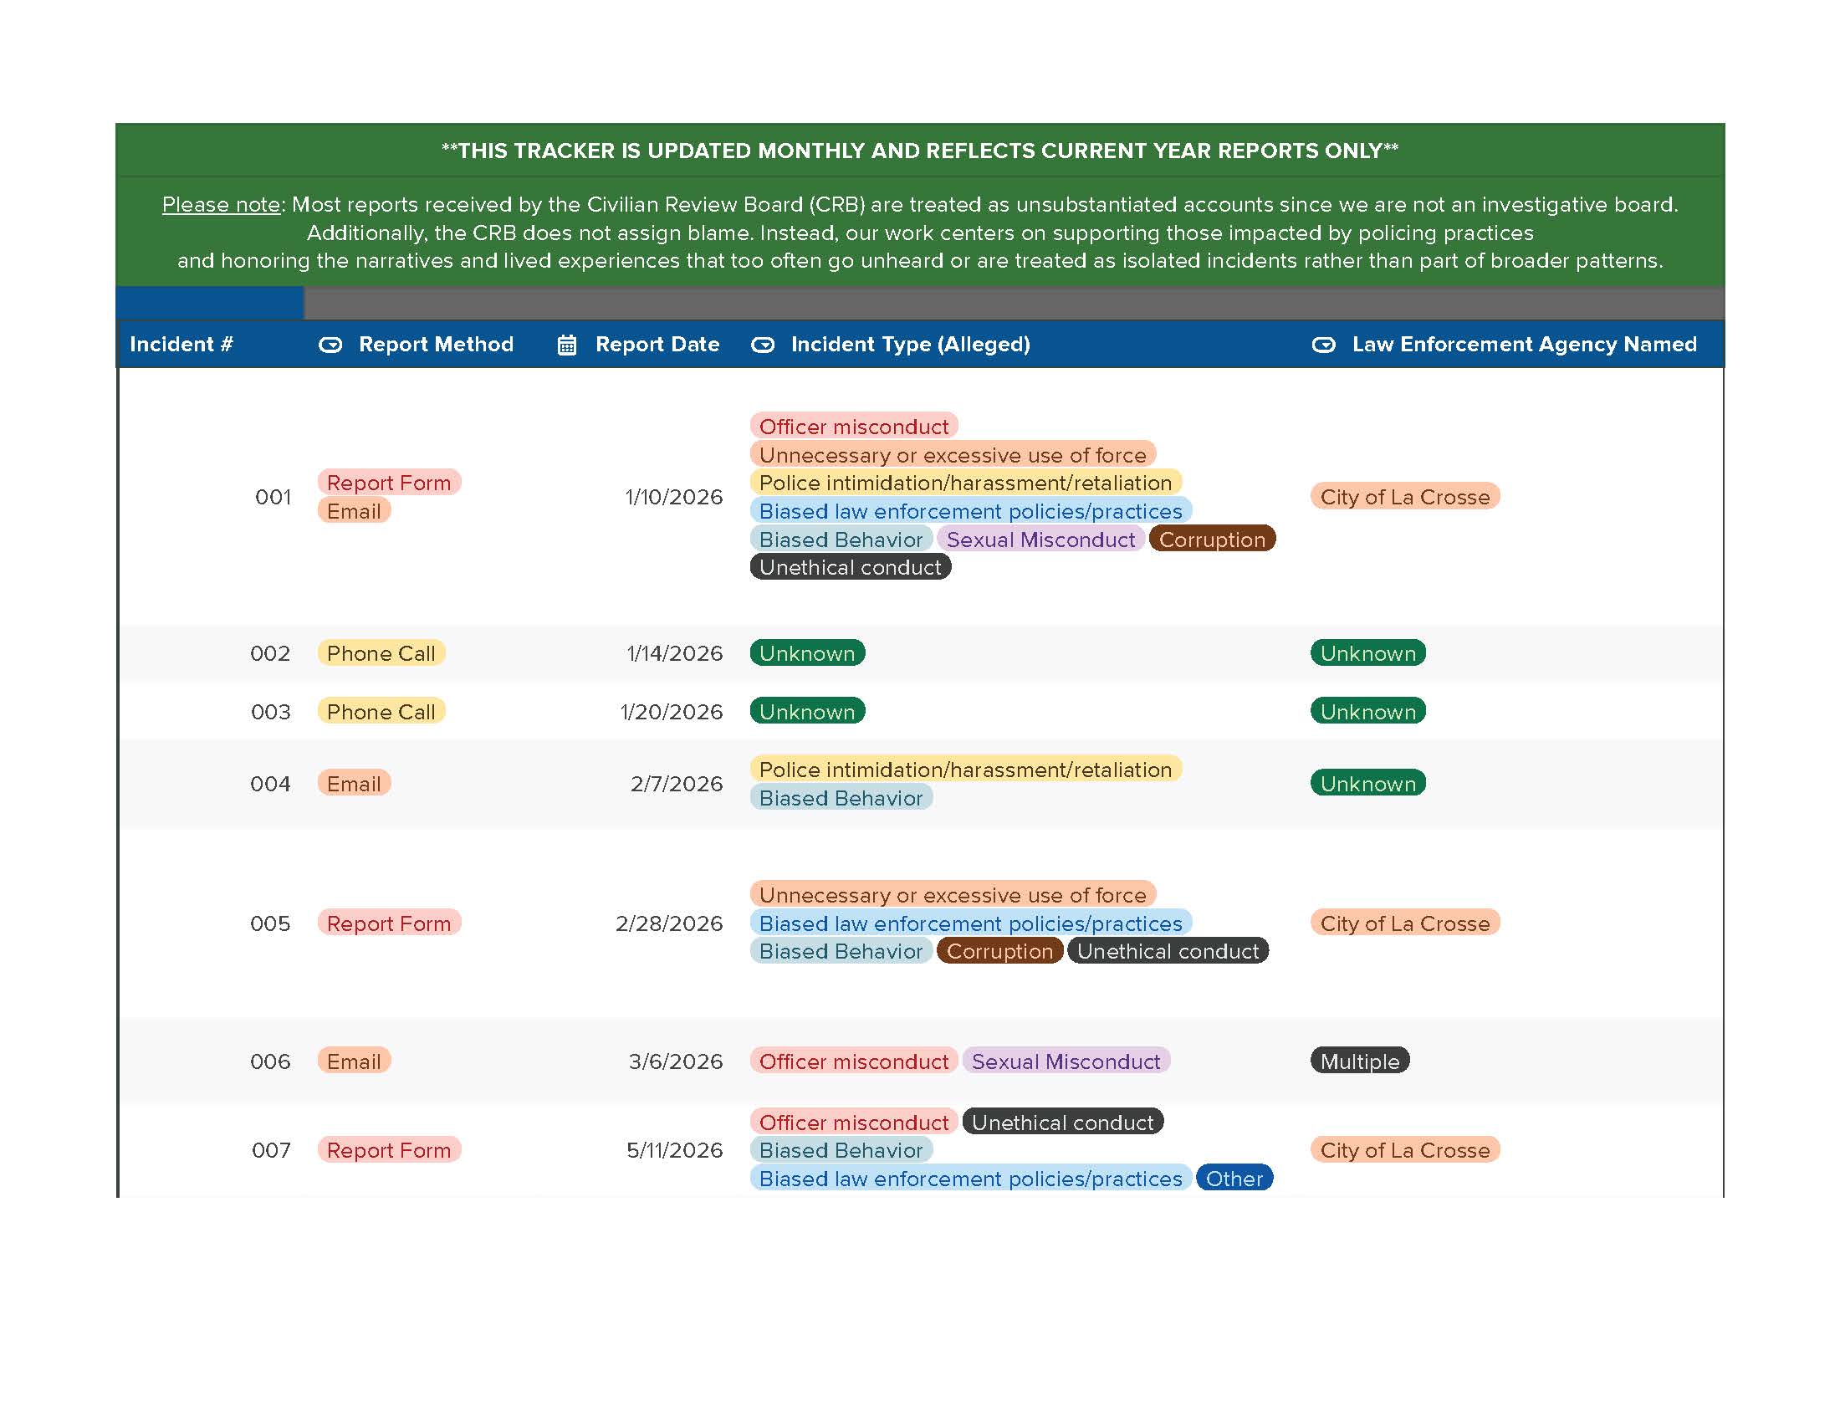The image size is (1840, 1422).
Task: Click Police intimidation/harassment/retaliation tag in row 004
Action: (965, 770)
